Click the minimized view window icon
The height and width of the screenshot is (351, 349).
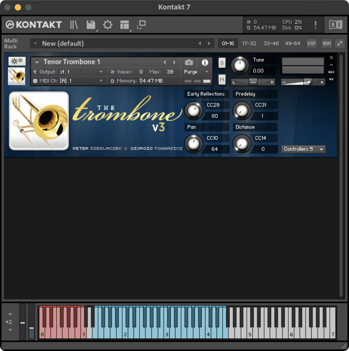(x=141, y=25)
